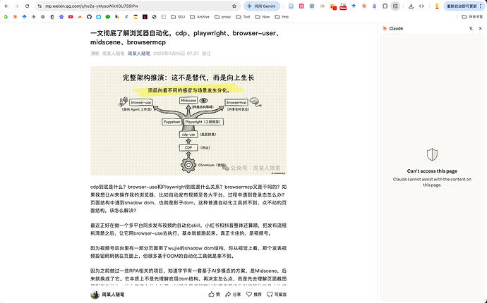Viewport: 487px width, 303px height.
Task: Click the mp.weixin.qq.com address bar
Action: [137, 6]
